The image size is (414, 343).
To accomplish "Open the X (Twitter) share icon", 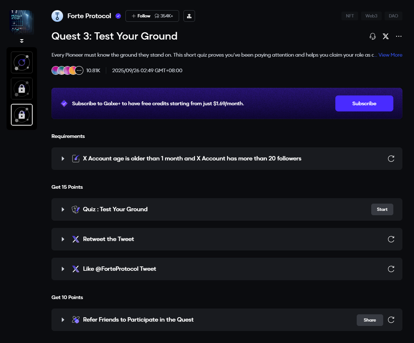I will pyautogui.click(x=386, y=36).
